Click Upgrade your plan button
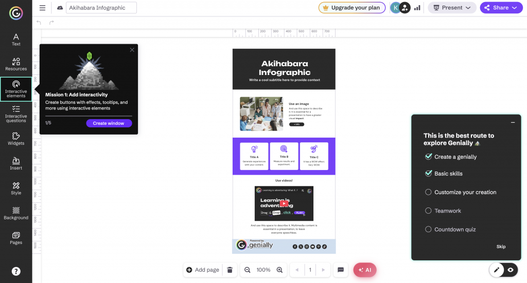This screenshot has width=527, height=283. point(352,8)
